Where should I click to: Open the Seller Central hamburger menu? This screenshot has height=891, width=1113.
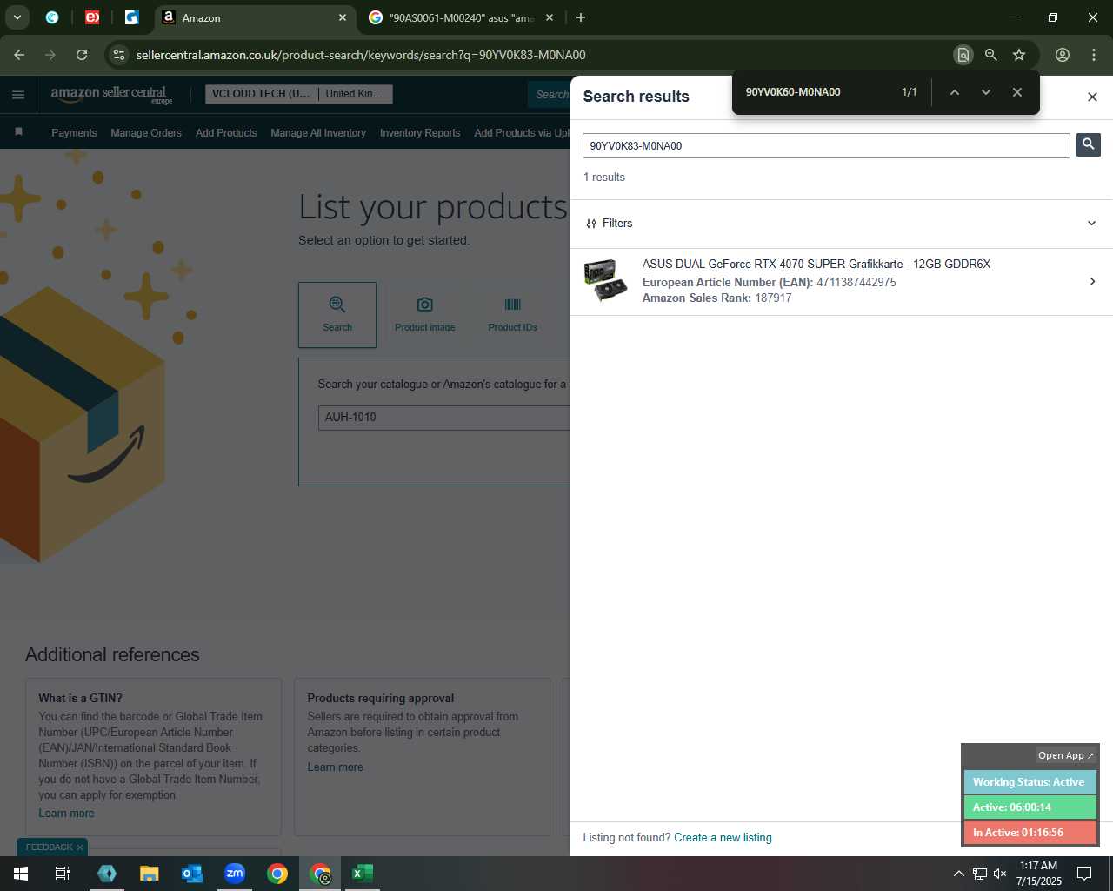(x=18, y=95)
